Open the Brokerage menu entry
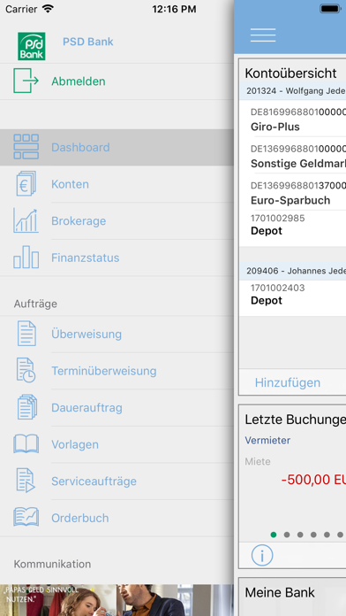 (x=117, y=220)
